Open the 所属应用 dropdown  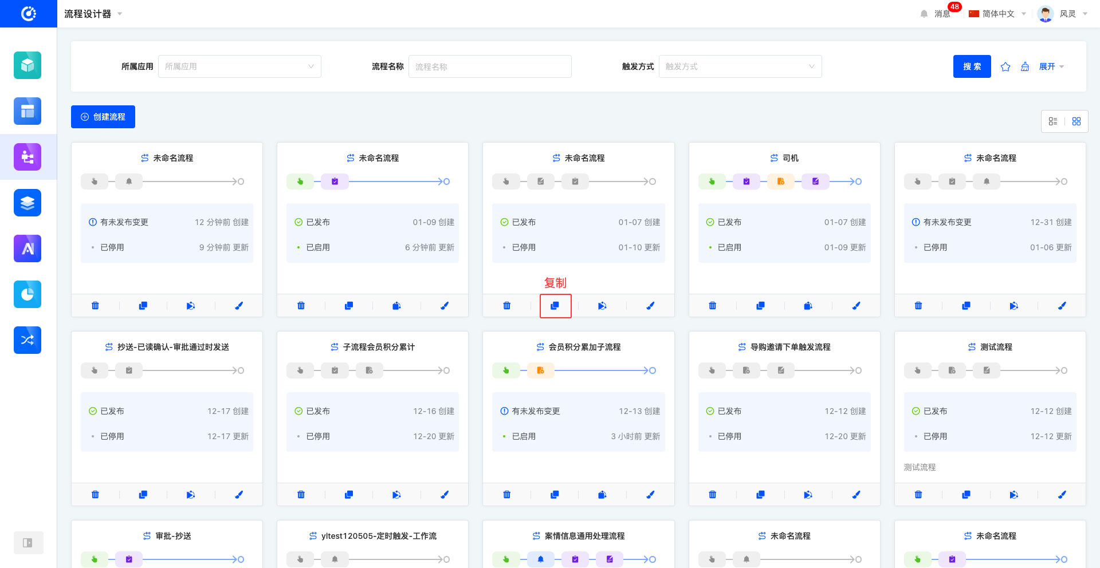[x=239, y=66]
